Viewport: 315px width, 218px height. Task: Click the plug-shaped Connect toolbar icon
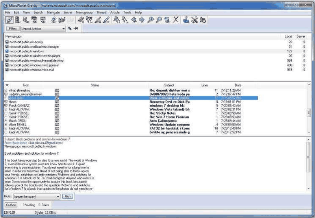coord(9,20)
